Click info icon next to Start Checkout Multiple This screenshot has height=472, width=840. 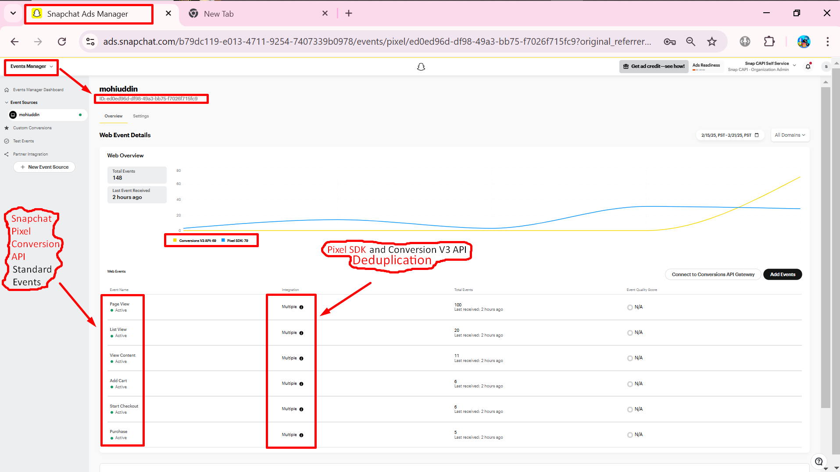[x=301, y=409]
